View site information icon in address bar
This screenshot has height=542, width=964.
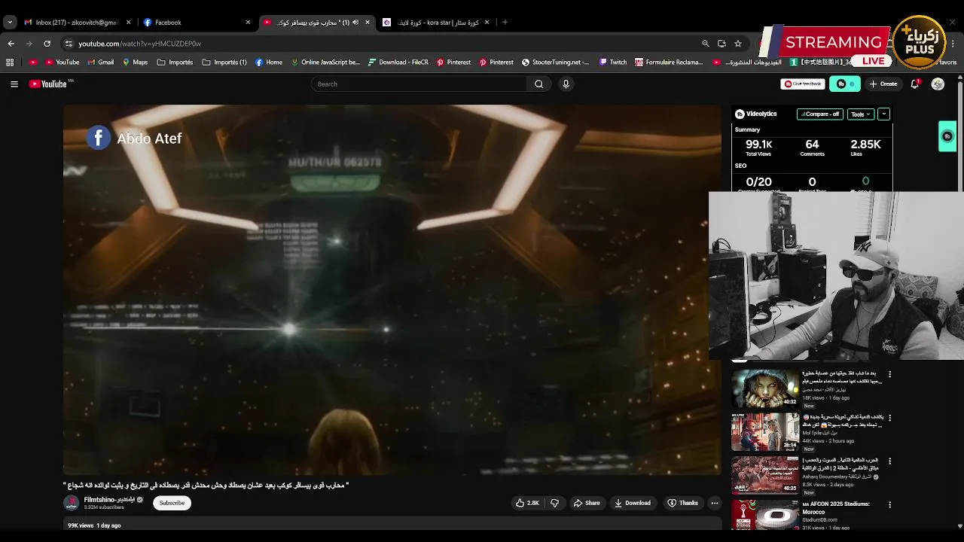click(x=69, y=44)
